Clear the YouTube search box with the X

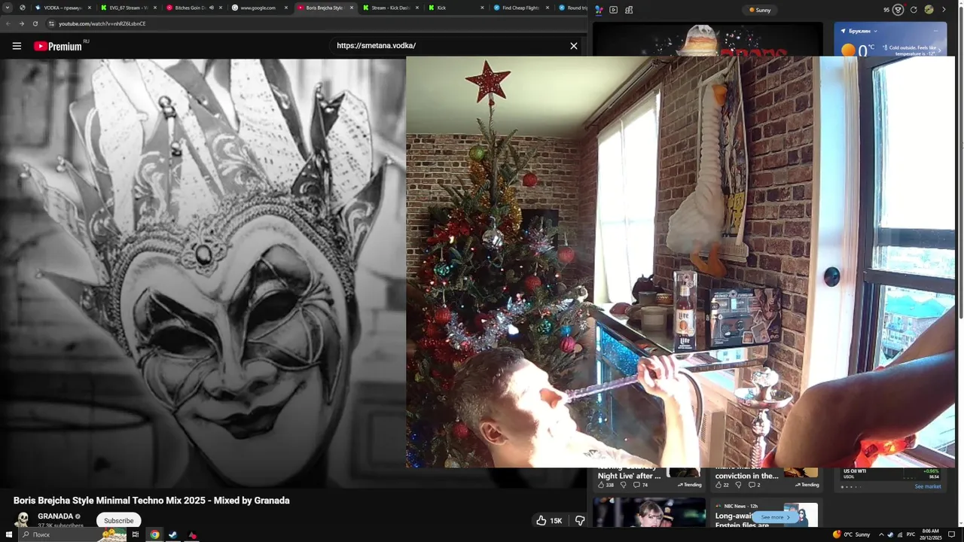click(574, 46)
